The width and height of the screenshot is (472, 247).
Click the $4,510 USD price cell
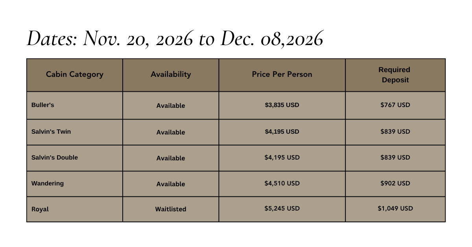click(282, 183)
